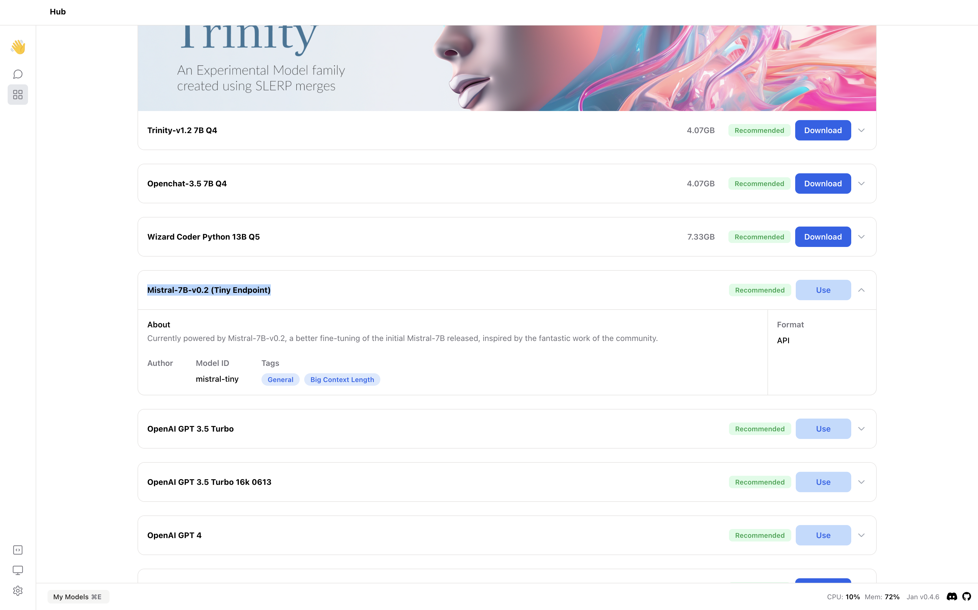Viewport: 978px width, 610px height.
Task: Click Big Context Length tag filter
Action: pyautogui.click(x=342, y=379)
